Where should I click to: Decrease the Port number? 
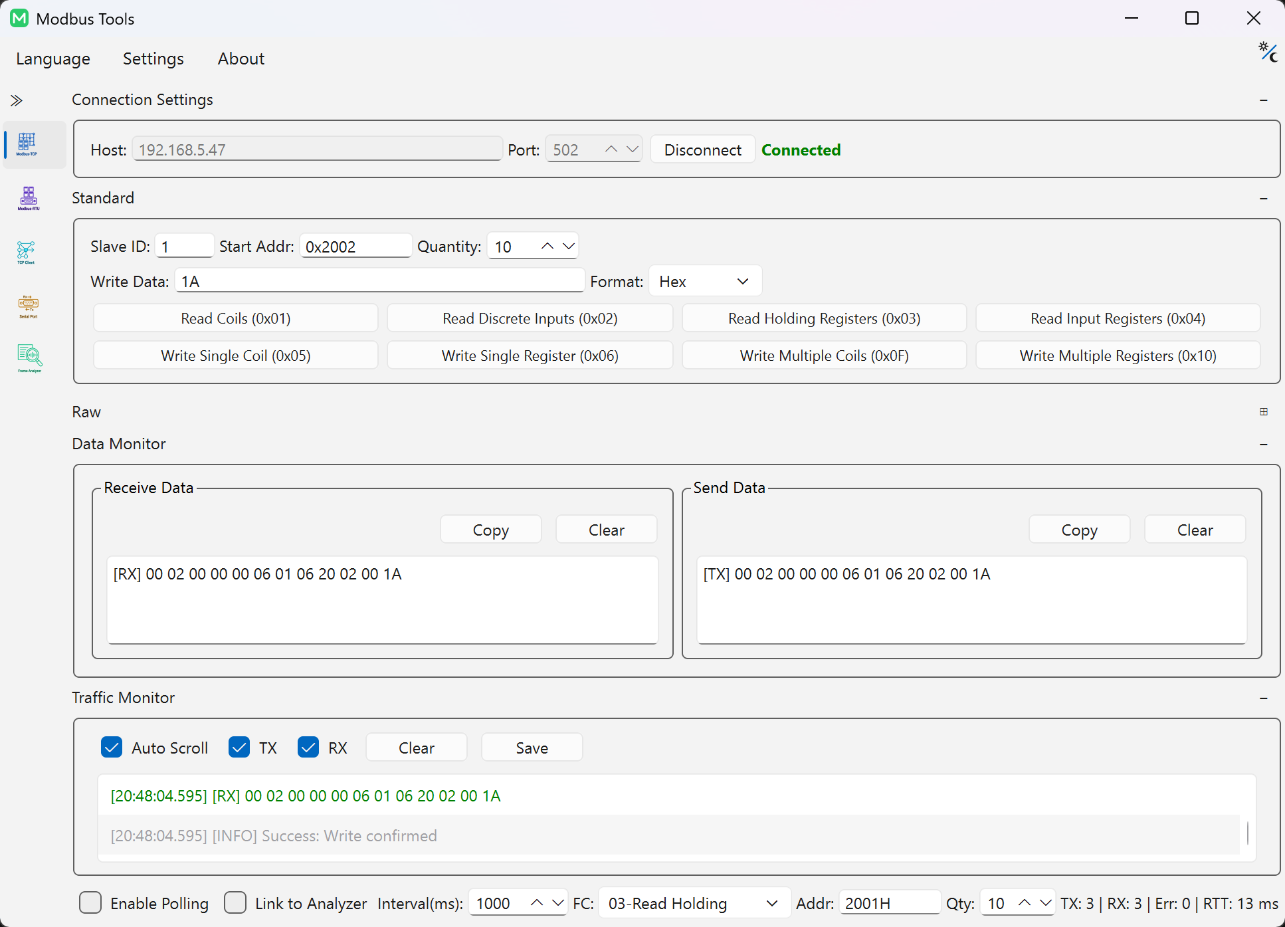632,150
